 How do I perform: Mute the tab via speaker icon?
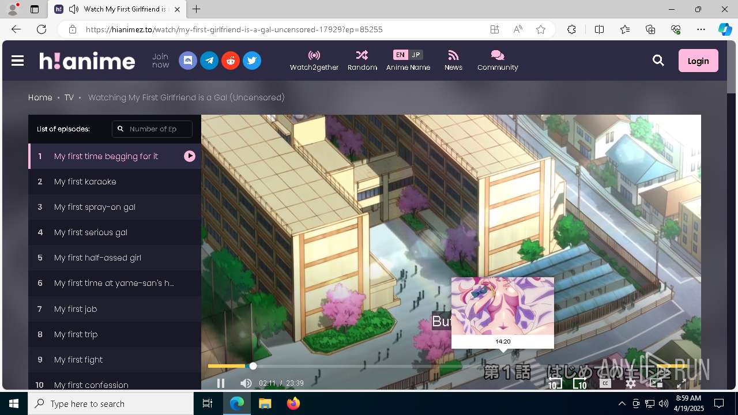[74, 9]
